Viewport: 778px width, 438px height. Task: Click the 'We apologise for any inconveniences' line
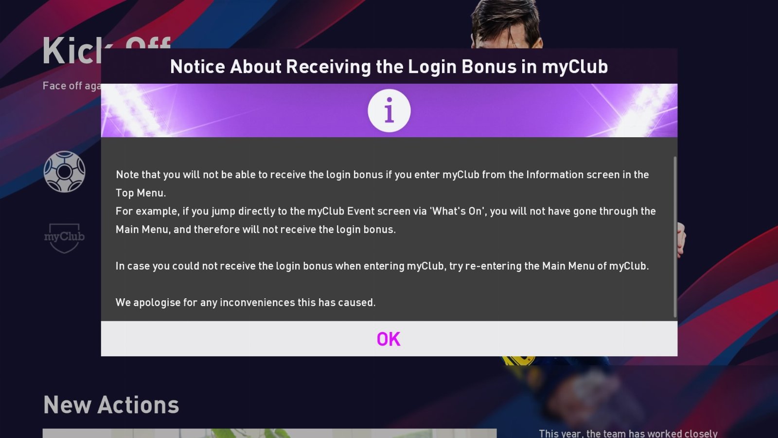tap(246, 302)
